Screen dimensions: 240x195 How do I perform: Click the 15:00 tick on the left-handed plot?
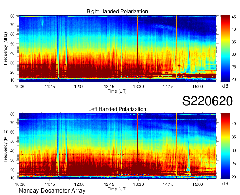[x=198, y=184]
